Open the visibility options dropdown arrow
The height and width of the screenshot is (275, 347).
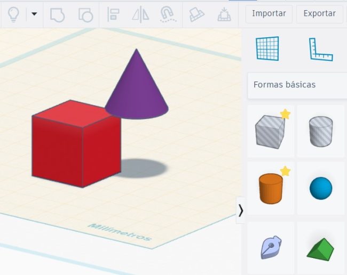[x=34, y=14]
